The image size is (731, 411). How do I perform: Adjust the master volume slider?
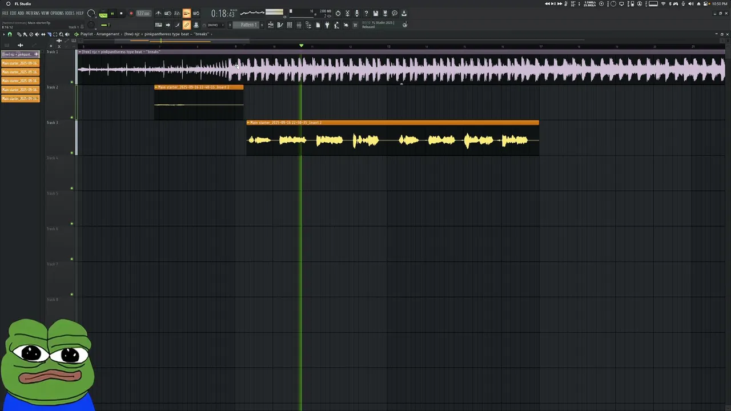point(91,13)
